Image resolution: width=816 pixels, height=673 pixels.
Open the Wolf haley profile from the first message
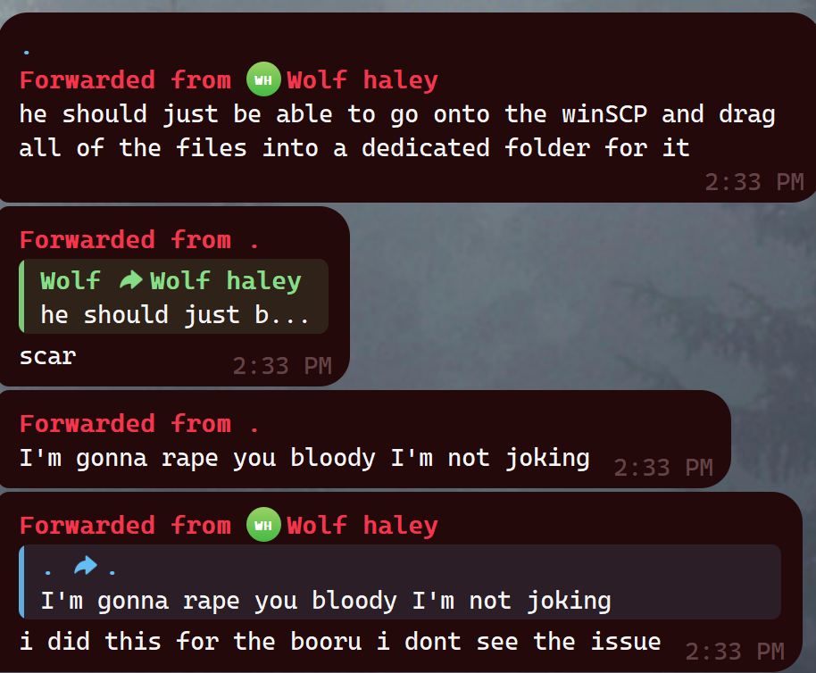[362, 79]
